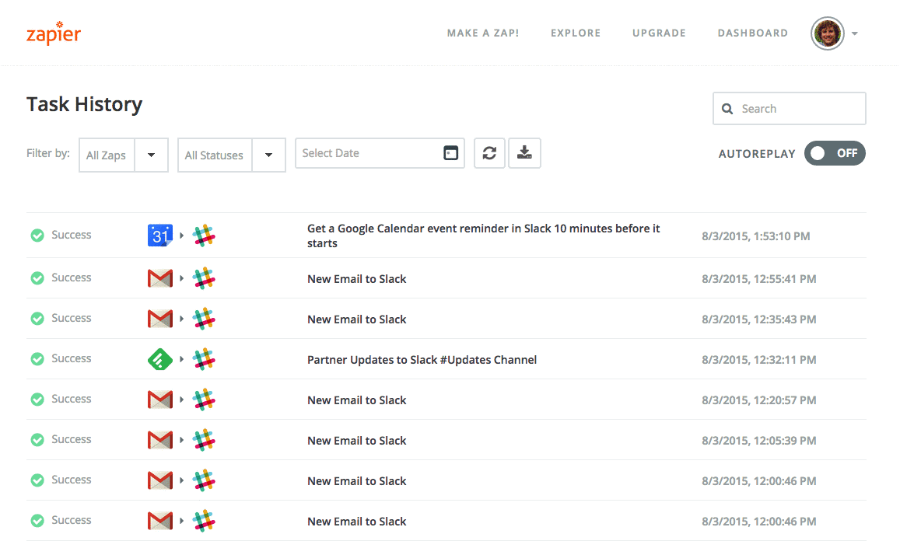Click Slack icon in 12:35:43 PM row
The image size is (900, 548).
tap(204, 319)
